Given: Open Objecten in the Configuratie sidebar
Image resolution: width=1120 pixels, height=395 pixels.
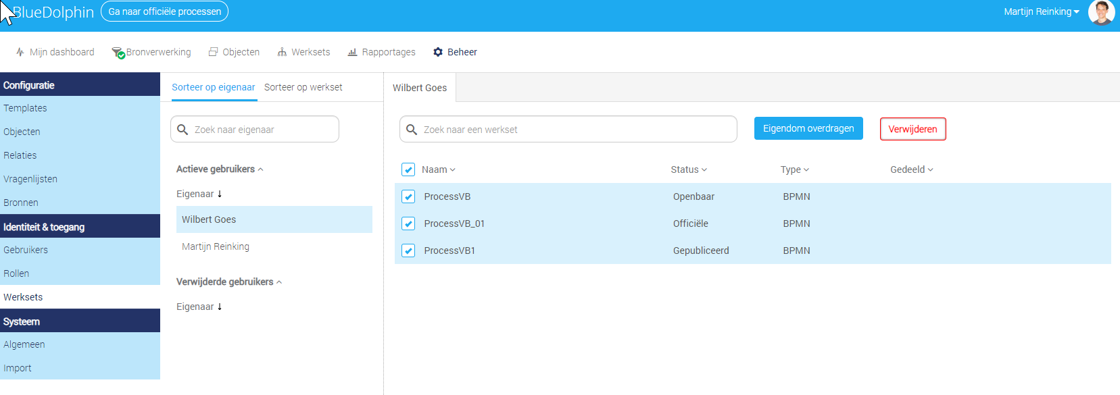Looking at the screenshot, I should click(80, 132).
